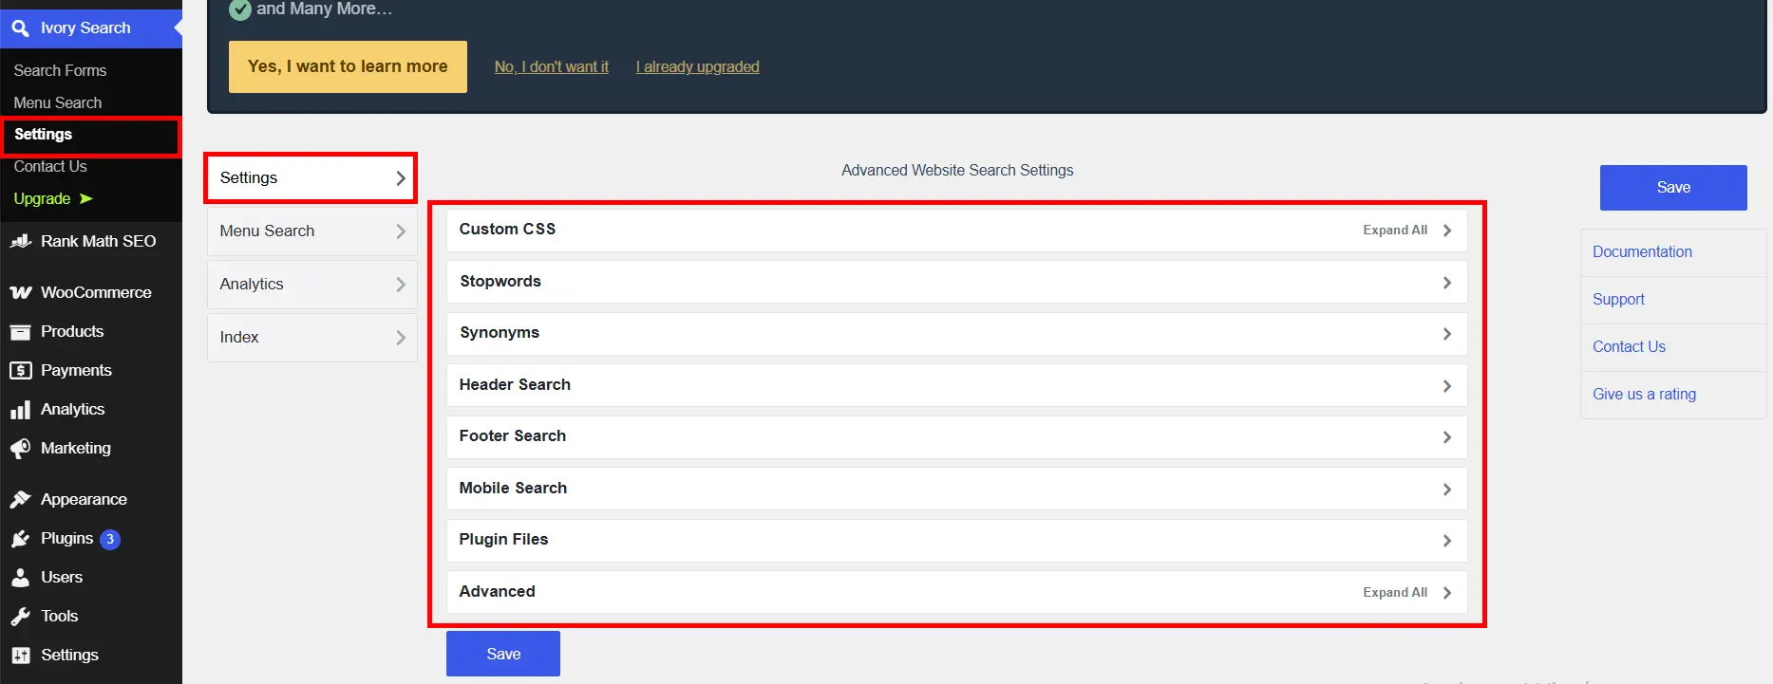Click the Users person icon
Screen dimensions: 1773x684
[x=20, y=578]
